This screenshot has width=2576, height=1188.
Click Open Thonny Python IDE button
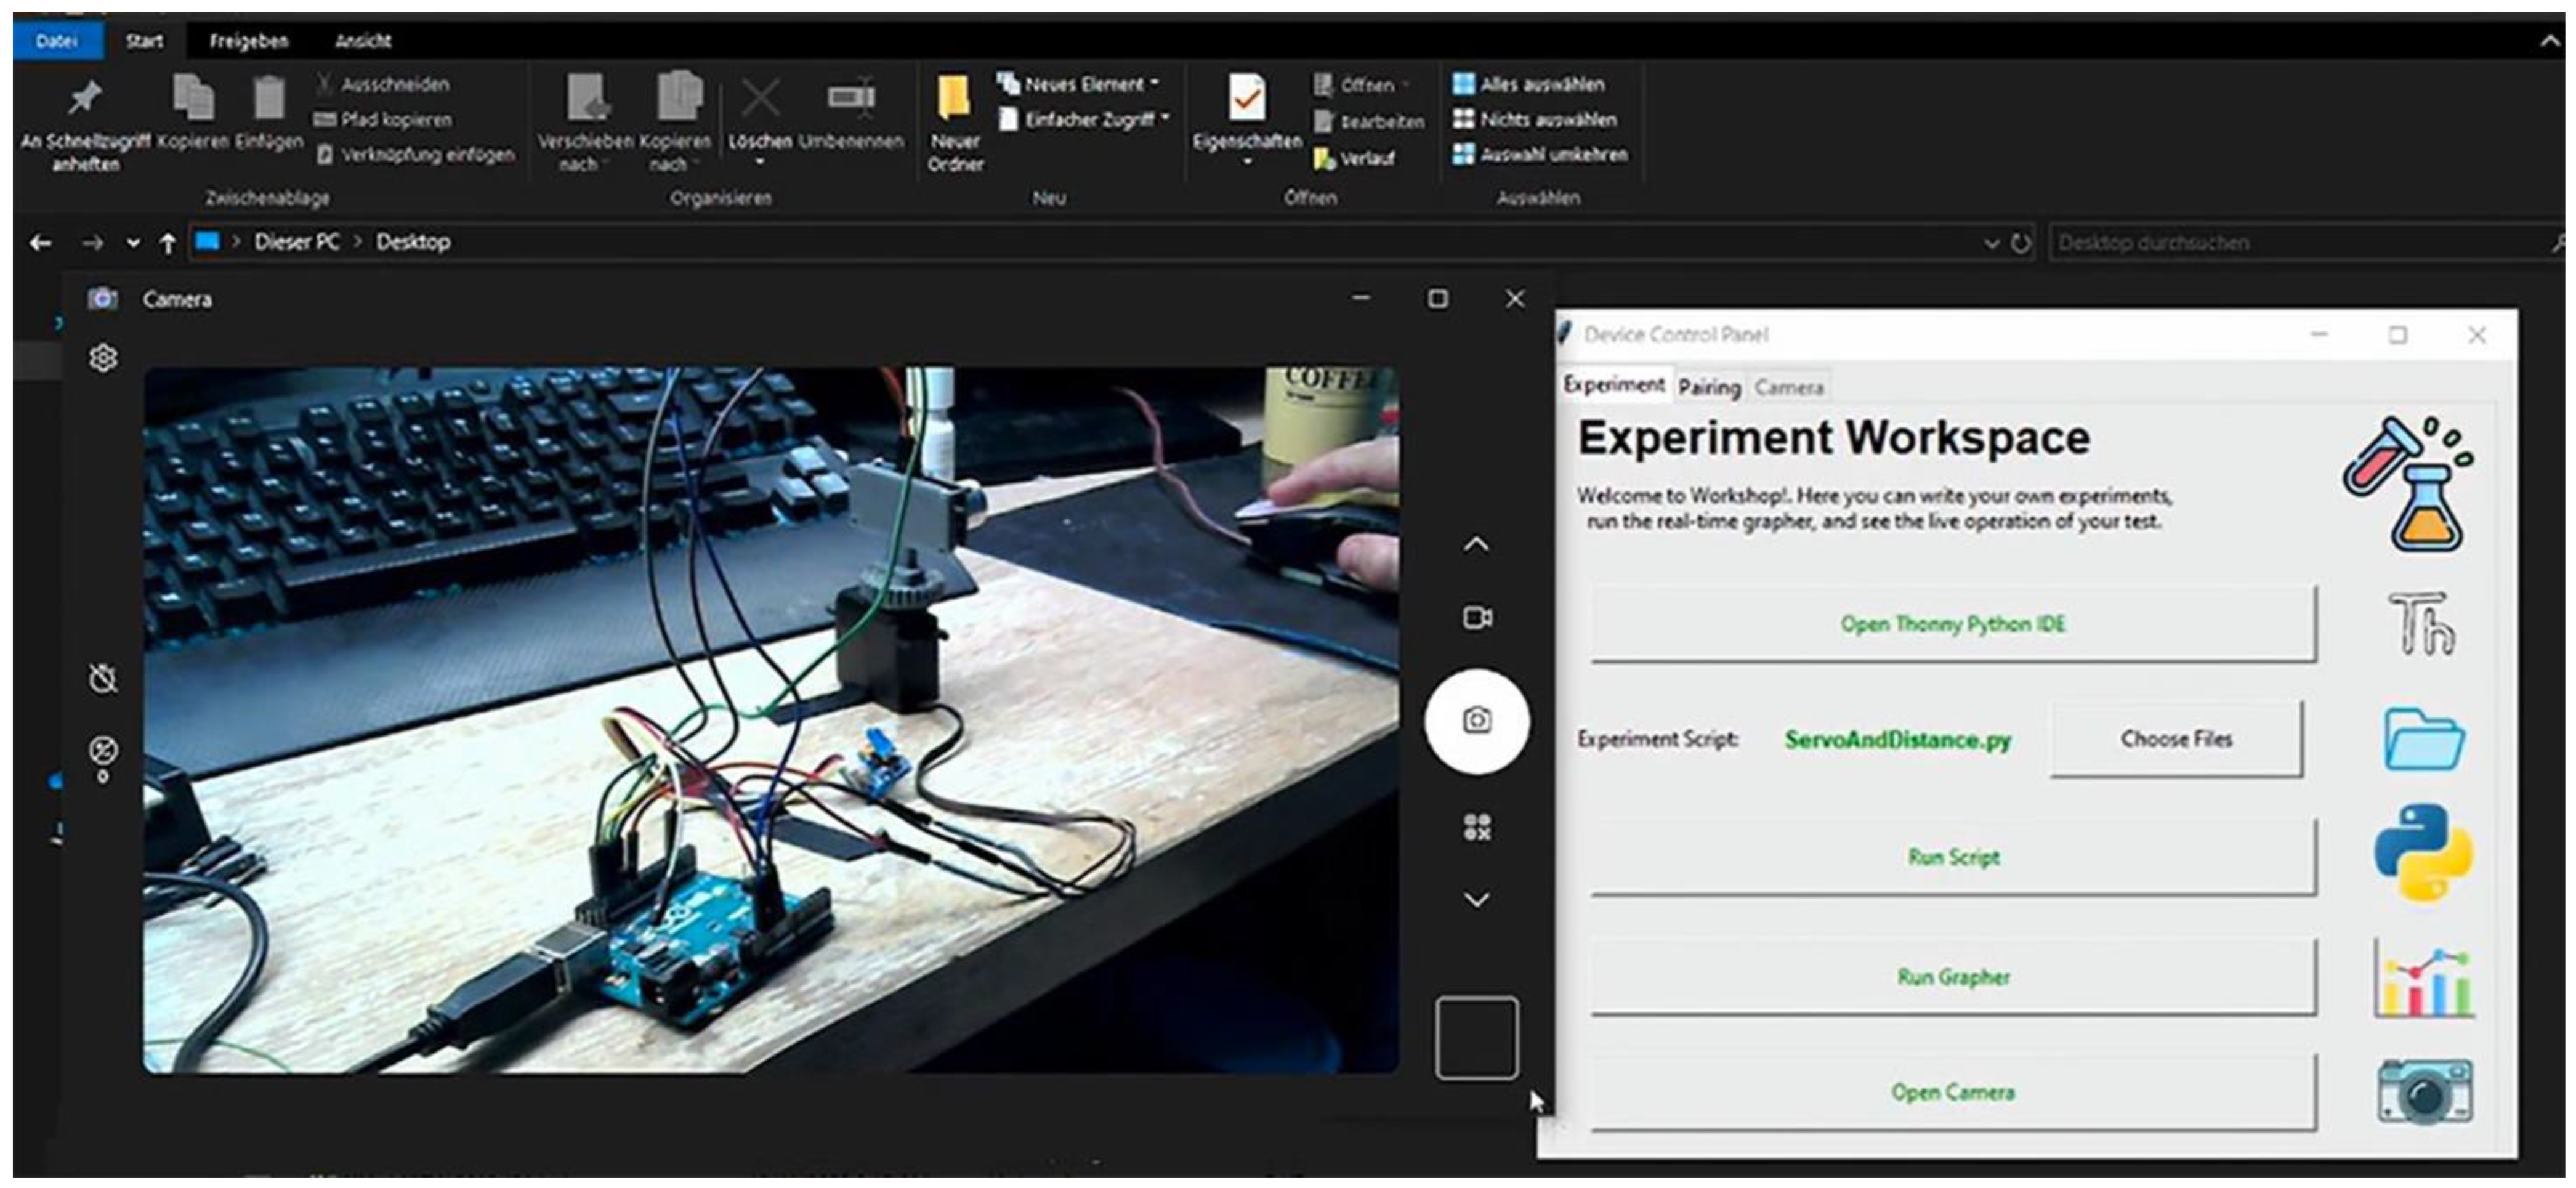pyautogui.click(x=1952, y=624)
